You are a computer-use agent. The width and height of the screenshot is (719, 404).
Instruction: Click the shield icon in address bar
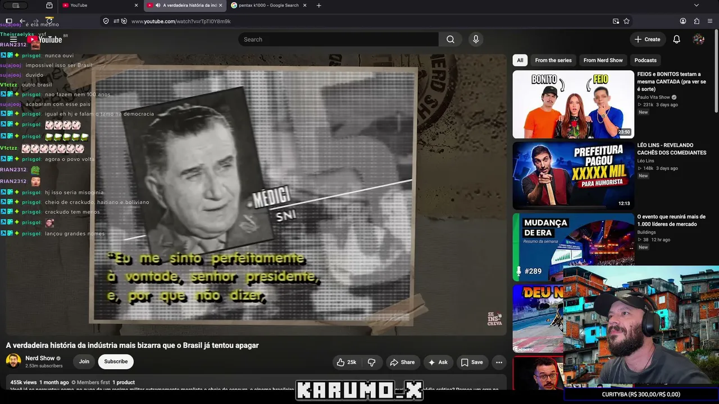pyautogui.click(x=106, y=21)
